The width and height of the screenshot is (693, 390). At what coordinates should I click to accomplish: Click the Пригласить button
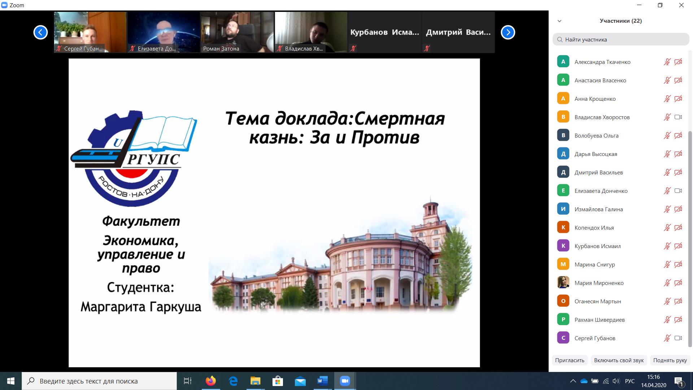pyautogui.click(x=570, y=360)
